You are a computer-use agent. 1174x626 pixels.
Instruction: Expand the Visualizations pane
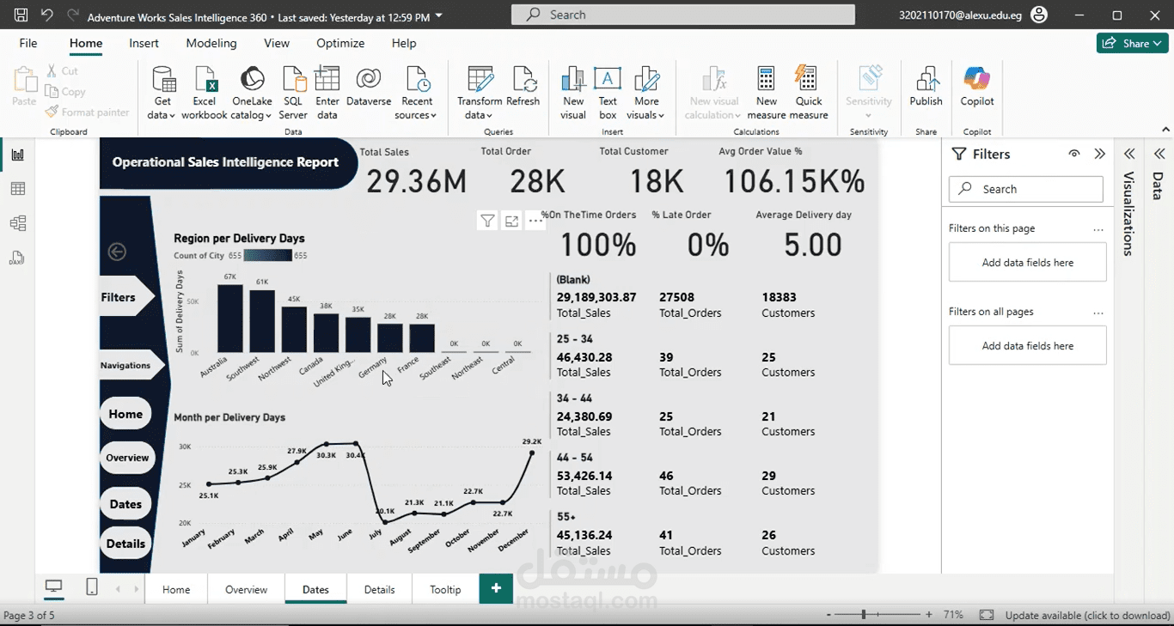click(1129, 154)
